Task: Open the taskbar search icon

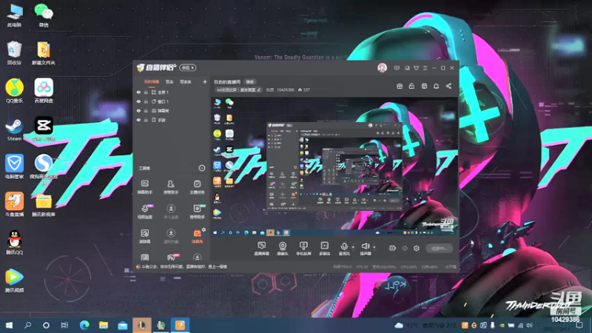Action: point(27,325)
